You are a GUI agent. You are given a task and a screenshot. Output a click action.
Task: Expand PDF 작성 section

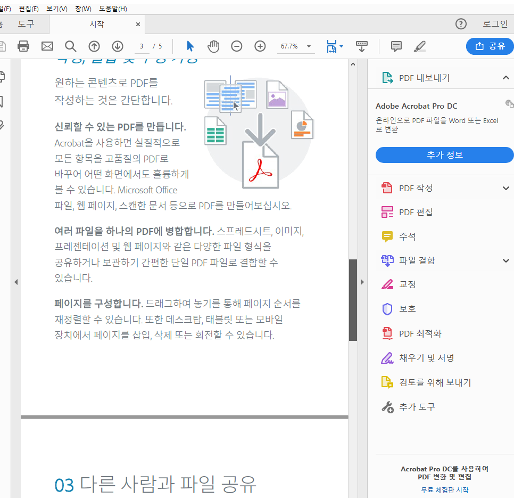point(506,188)
